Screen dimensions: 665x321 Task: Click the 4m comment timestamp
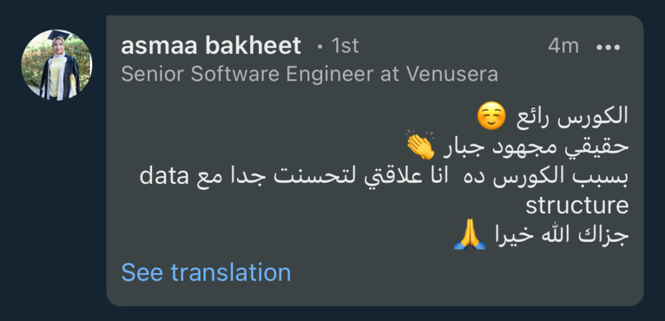pyautogui.click(x=562, y=47)
